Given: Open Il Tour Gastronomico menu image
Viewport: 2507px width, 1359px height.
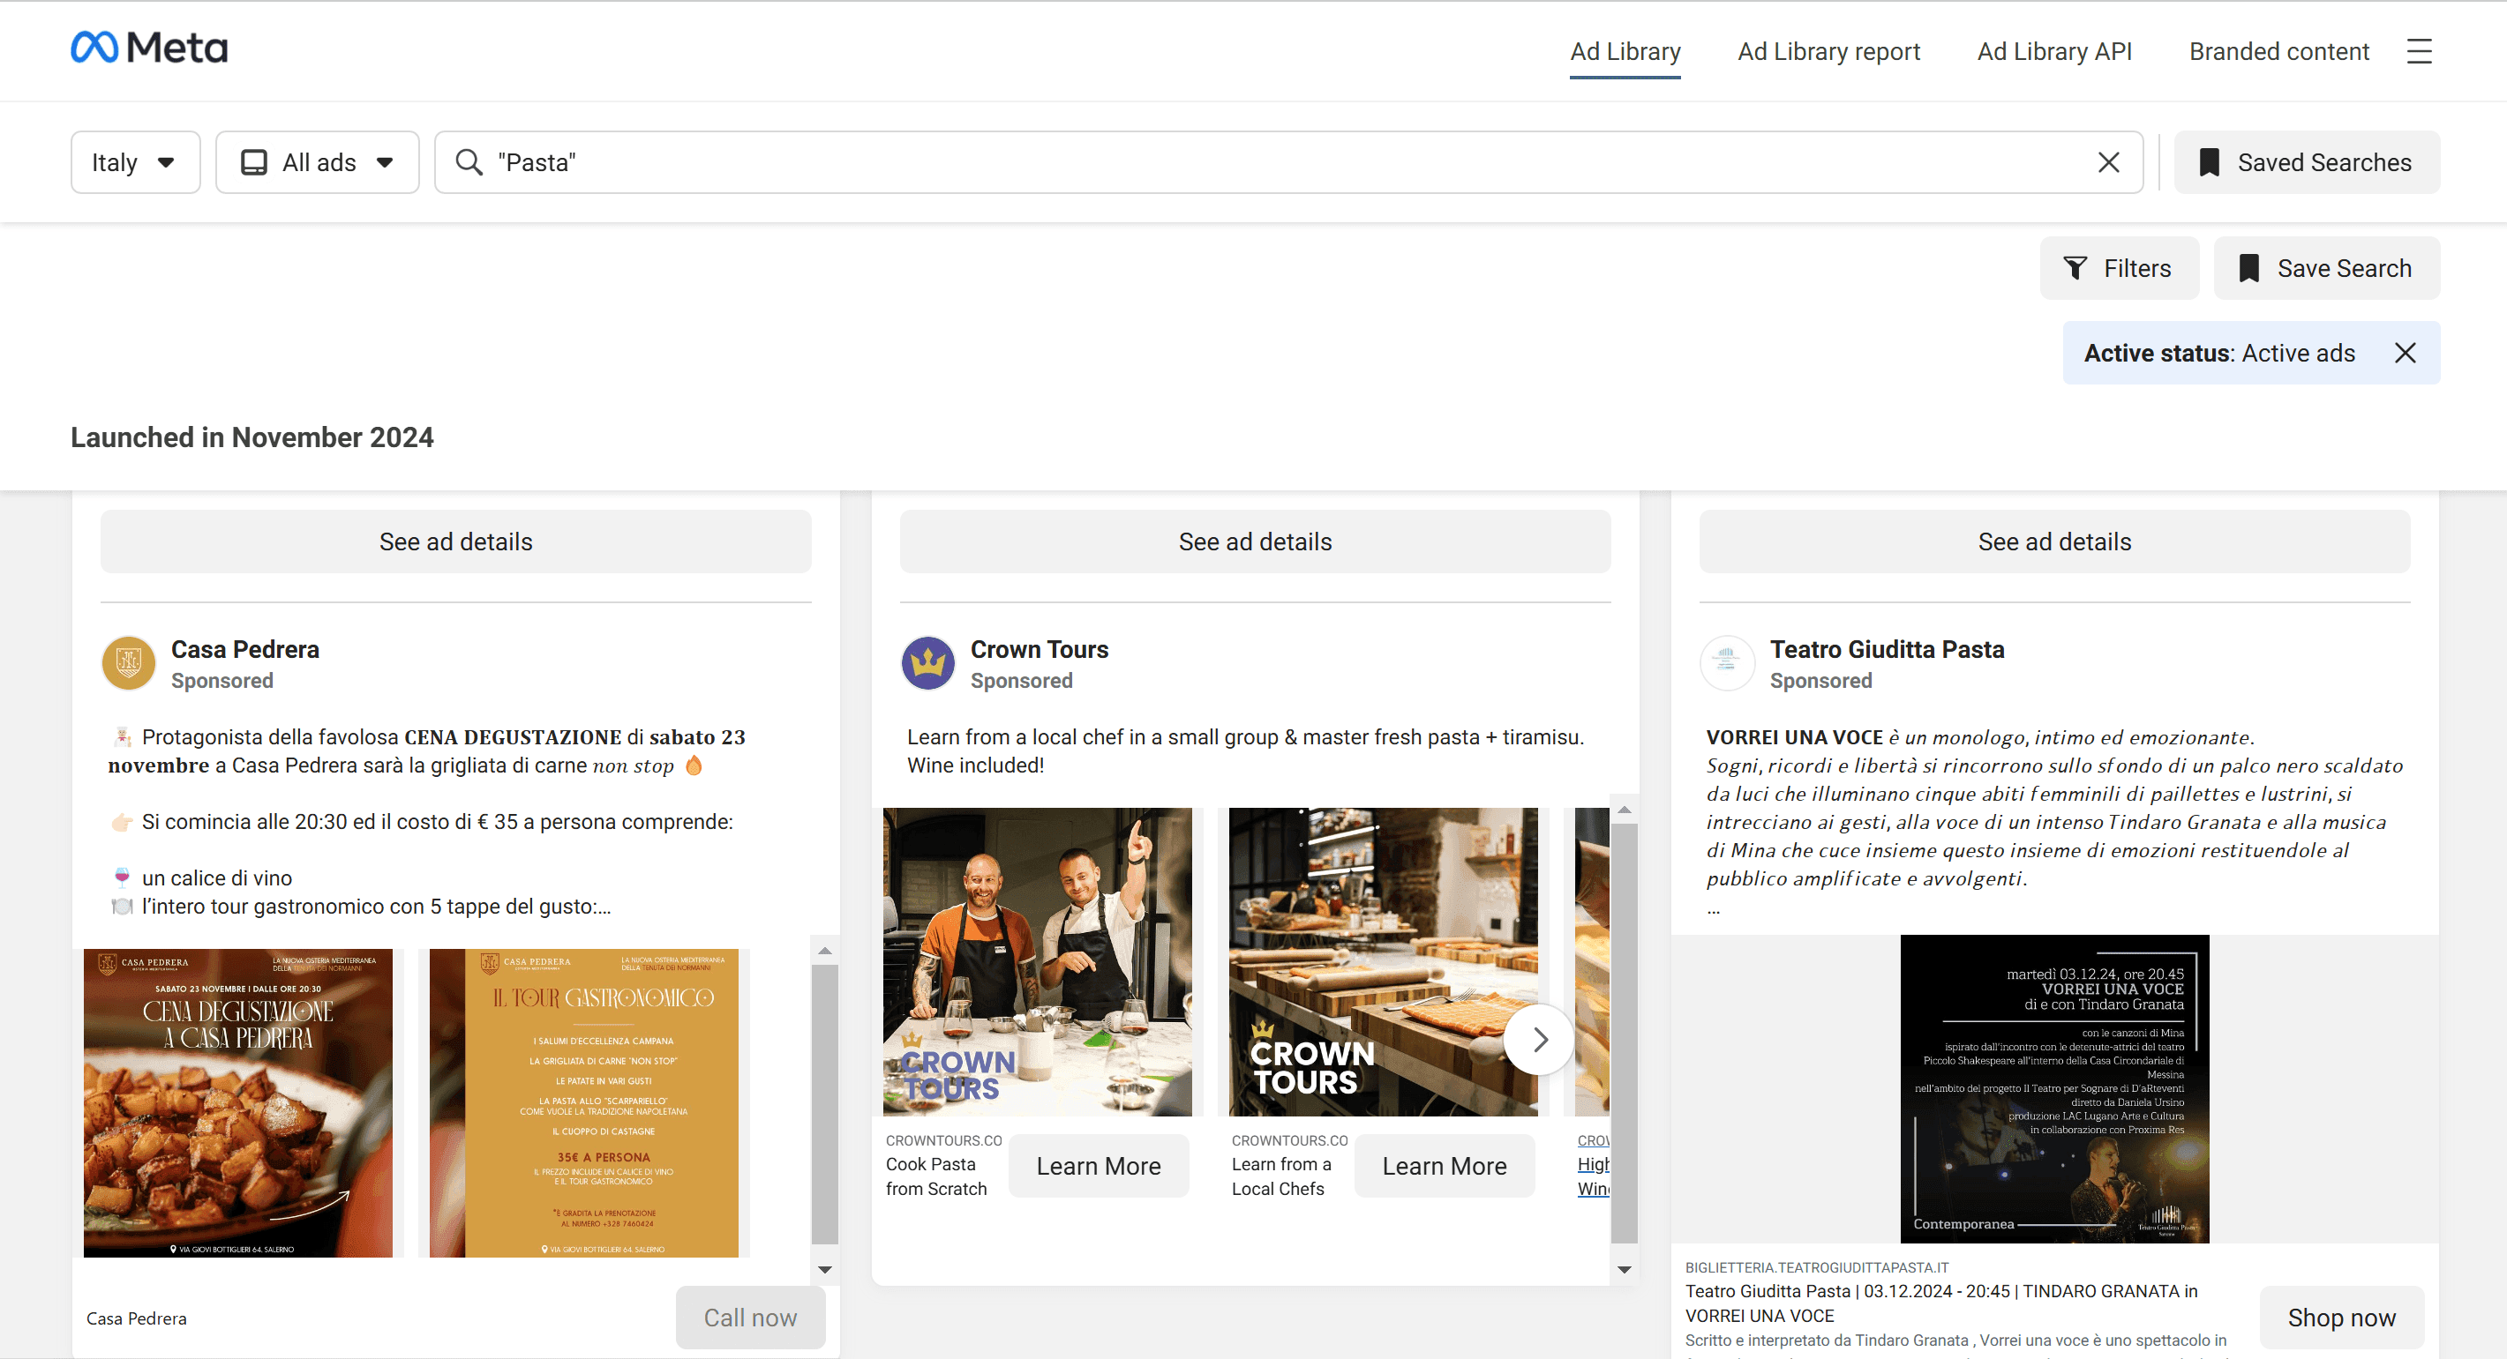Looking at the screenshot, I should (584, 1103).
